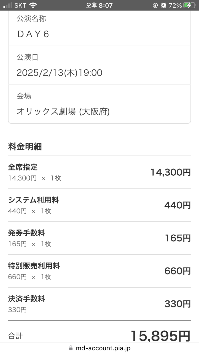Tap the rotation lock status icon

(x=156, y=5)
